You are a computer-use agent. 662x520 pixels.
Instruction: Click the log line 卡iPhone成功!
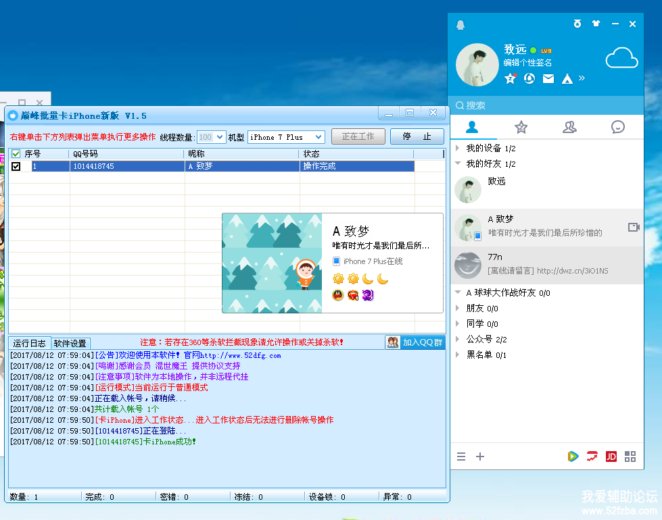tap(145, 442)
